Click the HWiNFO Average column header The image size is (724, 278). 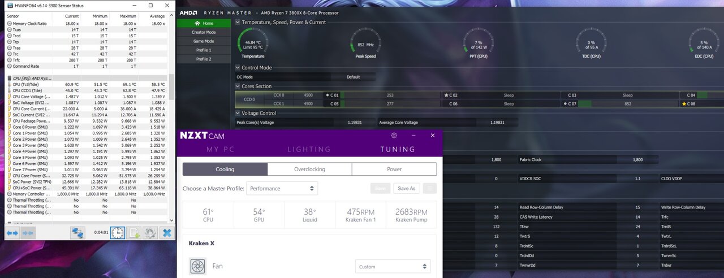[153, 16]
